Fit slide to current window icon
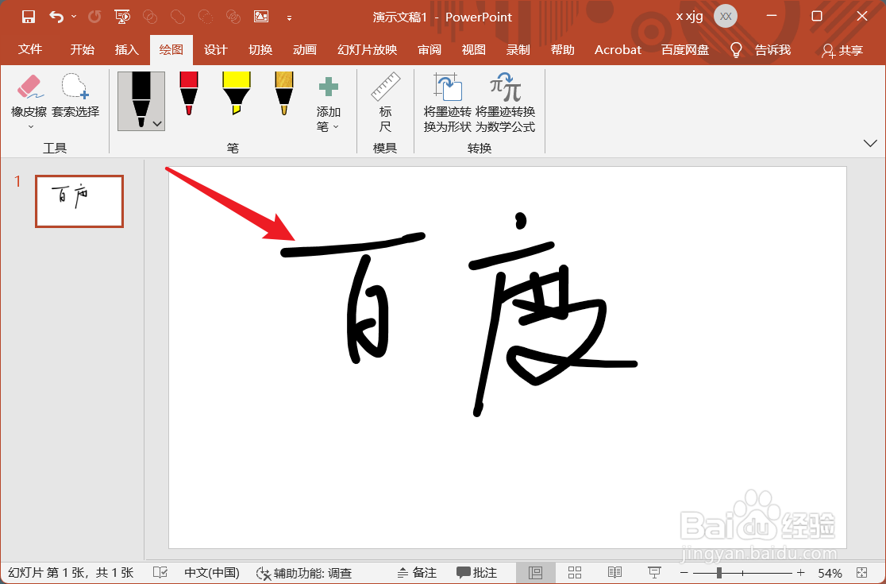The width and height of the screenshot is (886, 584). click(861, 573)
